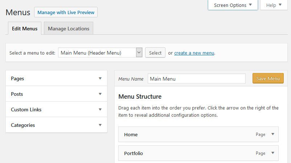Expand the Custom Links panel arrow
The height and width of the screenshot is (163, 291).
pos(100,110)
